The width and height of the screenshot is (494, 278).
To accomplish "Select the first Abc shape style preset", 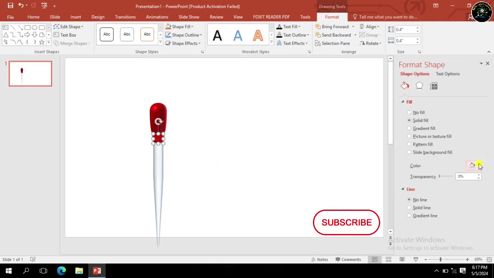I will 107,34.
